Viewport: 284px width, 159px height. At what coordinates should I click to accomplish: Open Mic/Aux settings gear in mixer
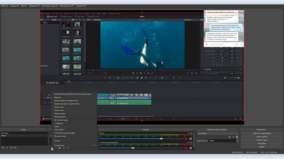[x=190, y=139]
